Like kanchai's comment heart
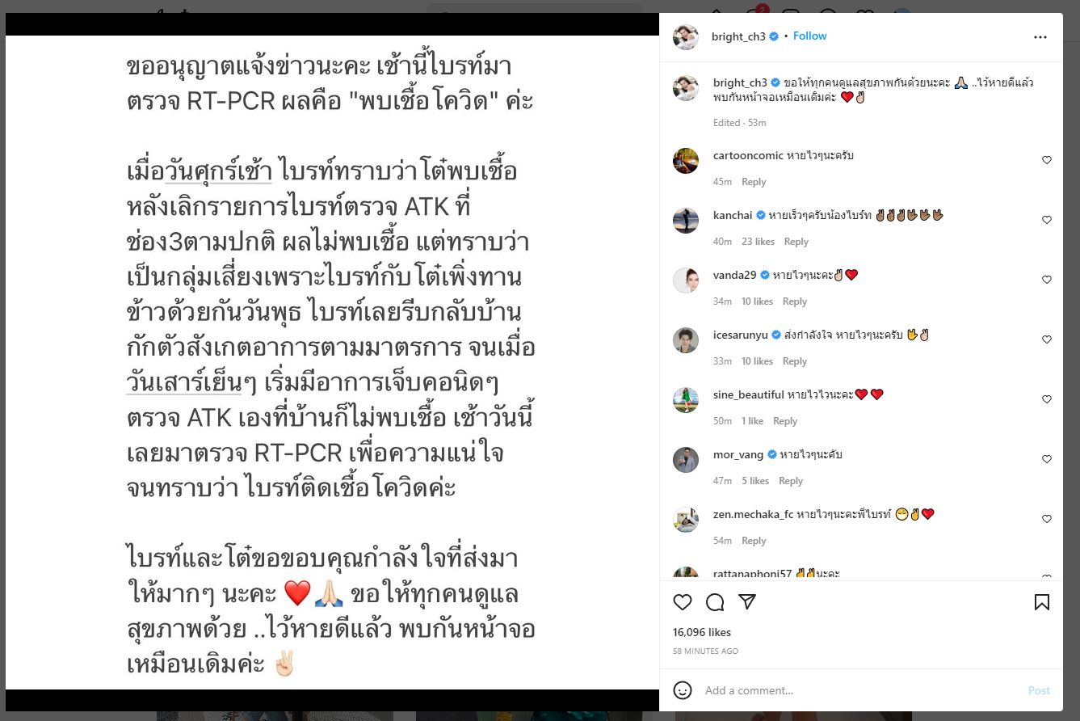The height and width of the screenshot is (721, 1080). [x=1047, y=220]
